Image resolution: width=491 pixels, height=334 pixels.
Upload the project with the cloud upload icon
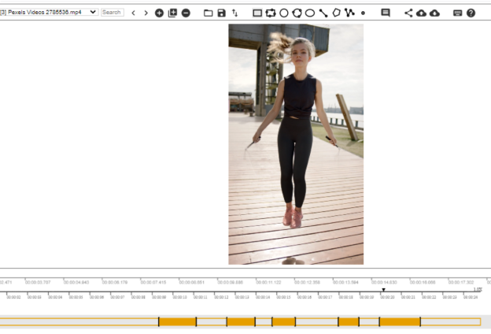click(421, 13)
